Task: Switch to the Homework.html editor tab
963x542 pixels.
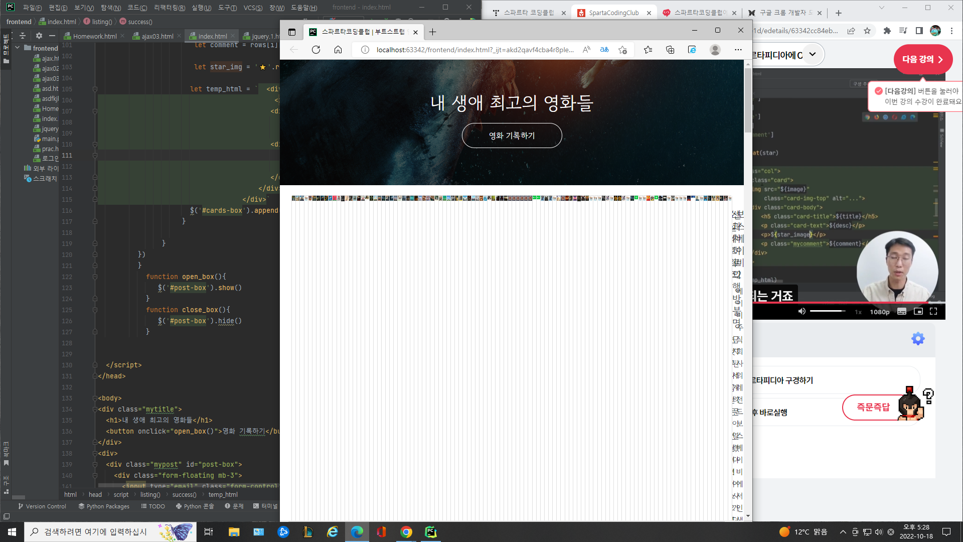Action: pyautogui.click(x=95, y=36)
